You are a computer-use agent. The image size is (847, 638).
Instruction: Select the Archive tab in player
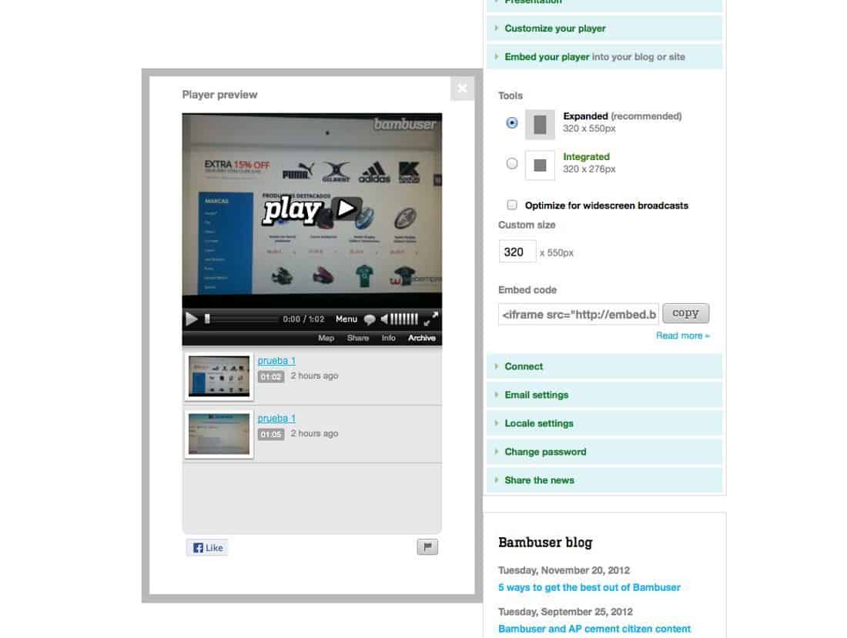pyautogui.click(x=422, y=338)
